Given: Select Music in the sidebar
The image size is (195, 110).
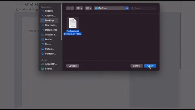Looking at the screenshot, I should [x=49, y=44].
